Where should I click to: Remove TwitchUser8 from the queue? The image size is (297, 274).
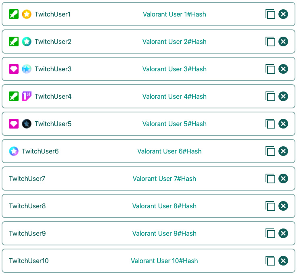click(x=283, y=206)
